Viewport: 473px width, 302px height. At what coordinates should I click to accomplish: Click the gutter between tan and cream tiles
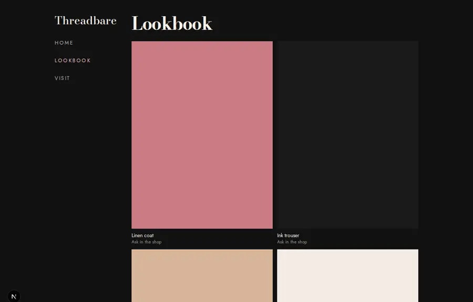[275, 276]
